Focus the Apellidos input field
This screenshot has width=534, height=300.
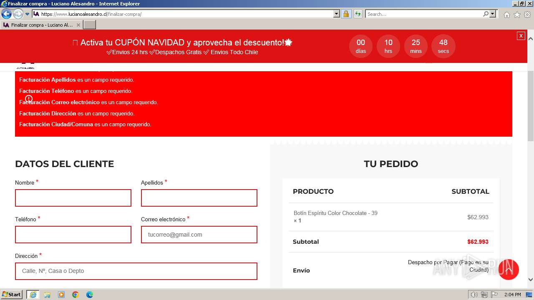[x=199, y=198]
